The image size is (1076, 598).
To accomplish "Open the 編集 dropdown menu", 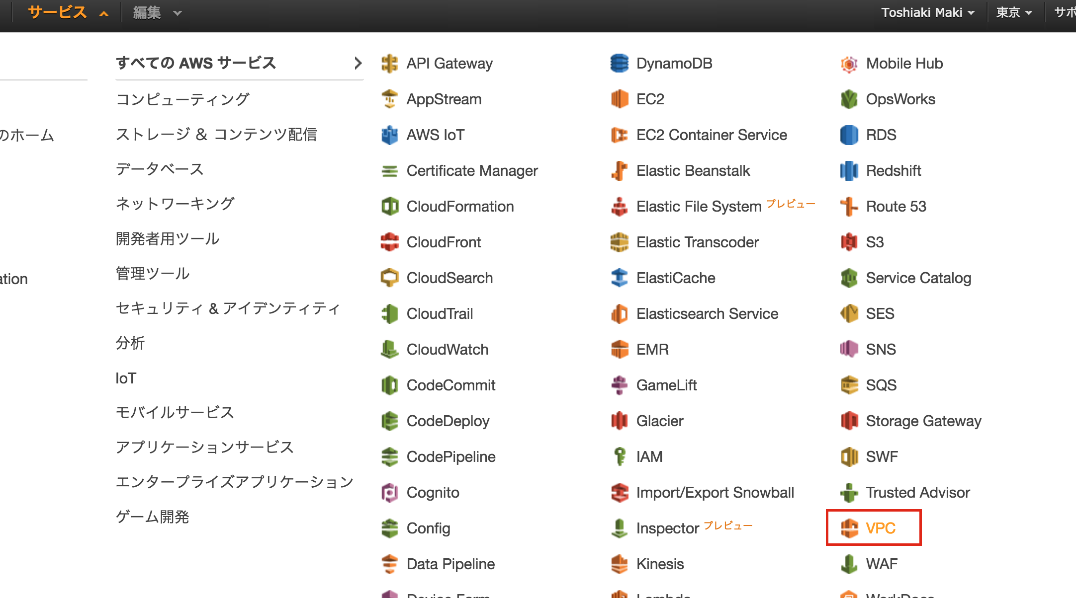I will click(x=157, y=12).
